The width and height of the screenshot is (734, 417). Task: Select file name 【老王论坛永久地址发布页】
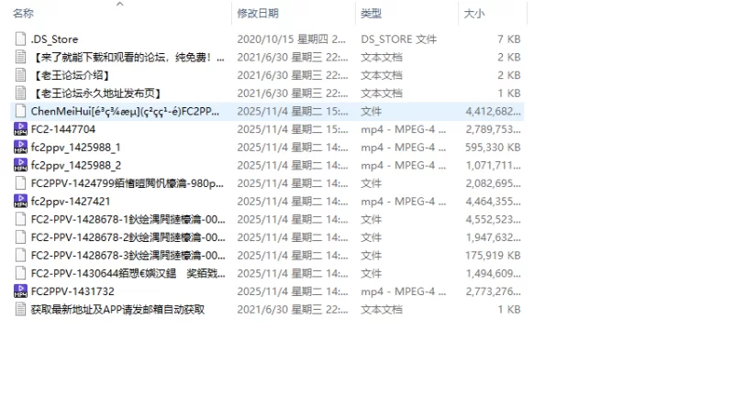[x=97, y=93]
